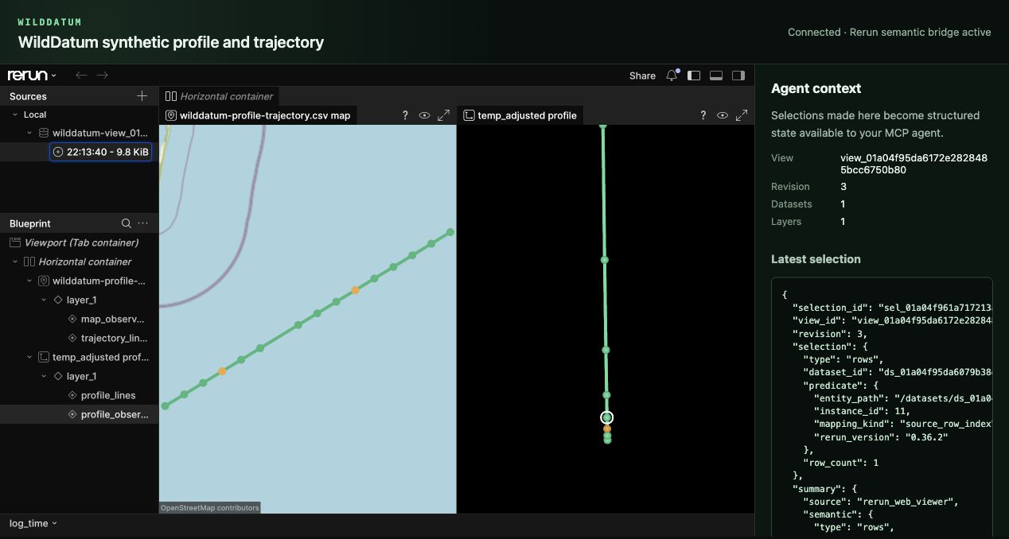Add a new source with the plus icon
The height and width of the screenshot is (539, 1009).
point(142,96)
